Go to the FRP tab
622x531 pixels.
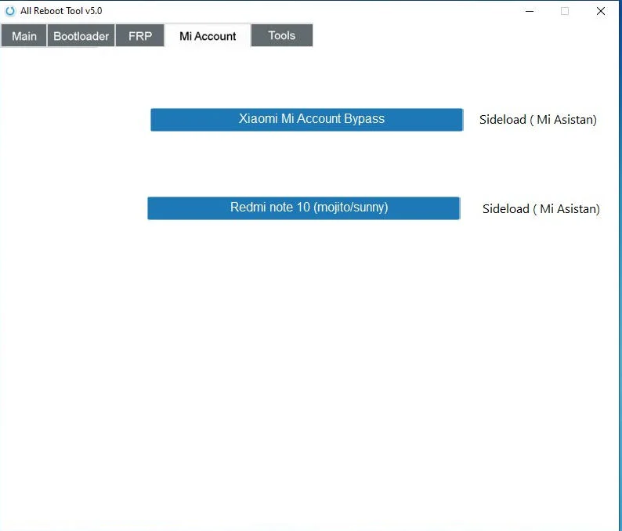[140, 36]
